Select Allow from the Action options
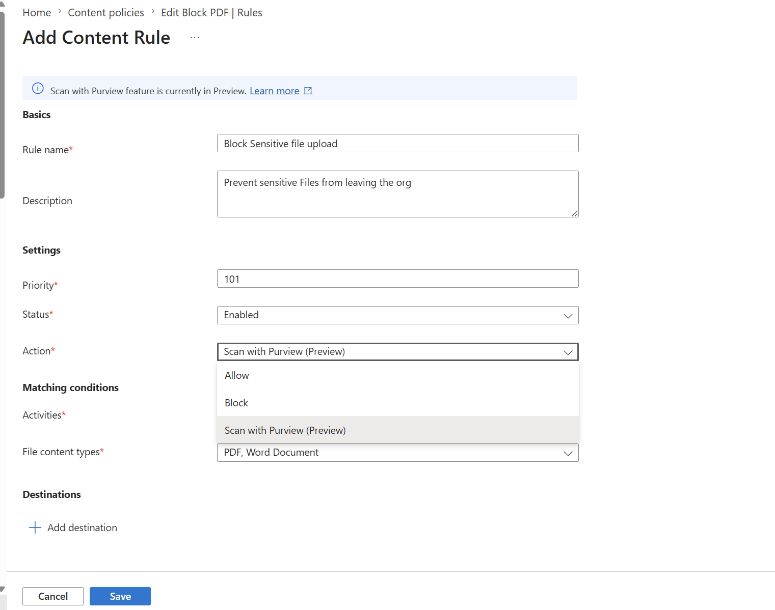Image resolution: width=775 pixels, height=610 pixels. pos(237,375)
